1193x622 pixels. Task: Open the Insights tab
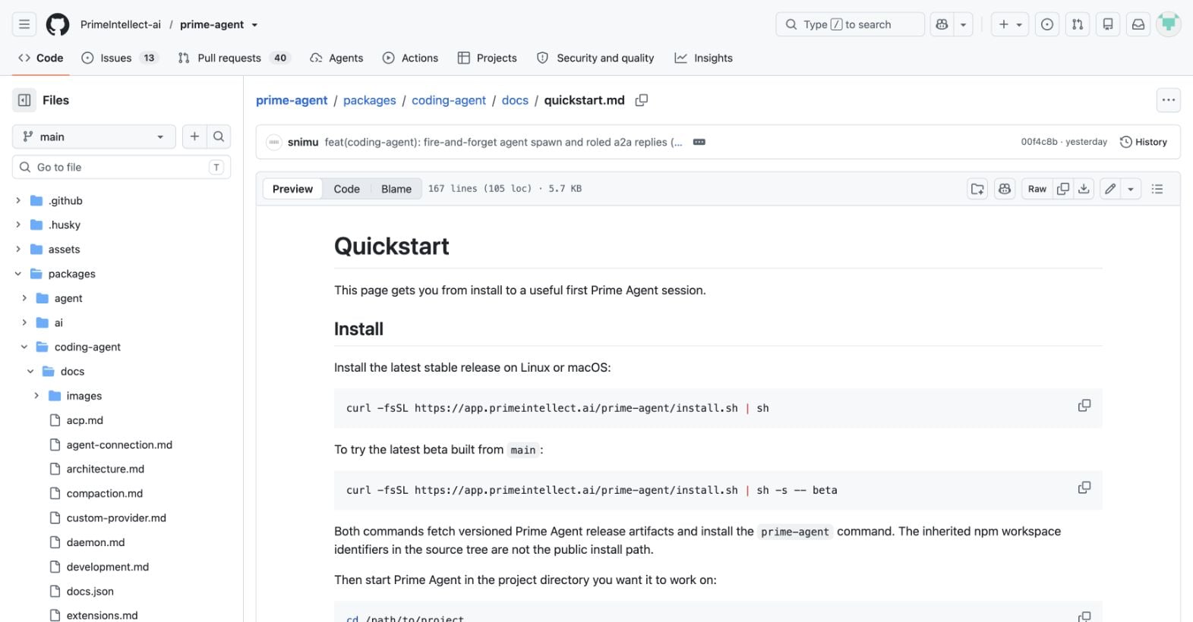703,58
